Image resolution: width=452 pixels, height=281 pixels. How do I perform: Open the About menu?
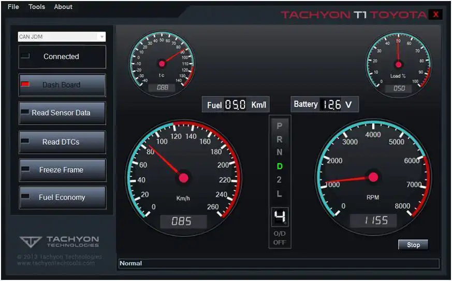[63, 7]
